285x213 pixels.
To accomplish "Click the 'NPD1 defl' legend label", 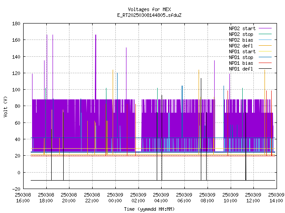I will [x=241, y=69].
